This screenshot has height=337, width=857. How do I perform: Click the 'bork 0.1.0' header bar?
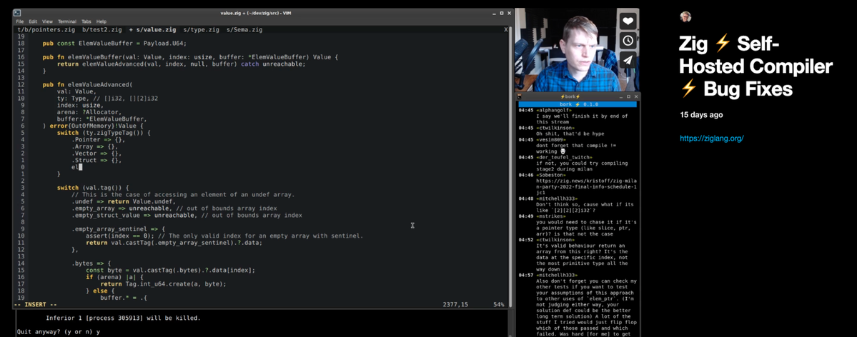point(577,104)
